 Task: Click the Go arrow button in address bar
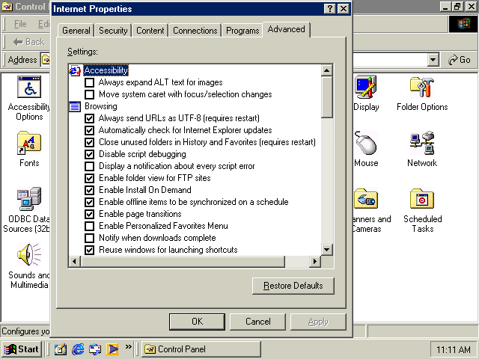[460, 60]
